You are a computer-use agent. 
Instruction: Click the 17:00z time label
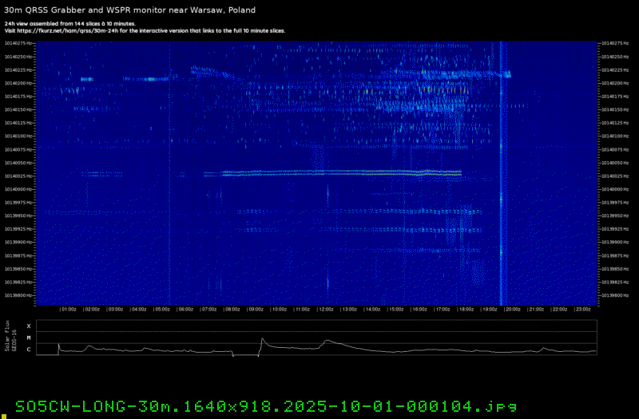pos(443,310)
